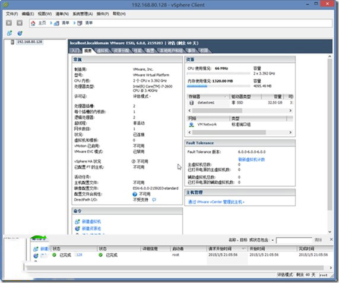This screenshot has width=339, height=283.
Task: Close the recent tasks pane with the X
Action: (x=331, y=240)
